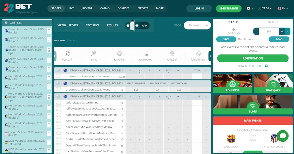The height and width of the screenshot is (154, 294).
Task: Expand Hero World Challenge 2025 Round 1
Action: pyautogui.click(x=49, y=86)
